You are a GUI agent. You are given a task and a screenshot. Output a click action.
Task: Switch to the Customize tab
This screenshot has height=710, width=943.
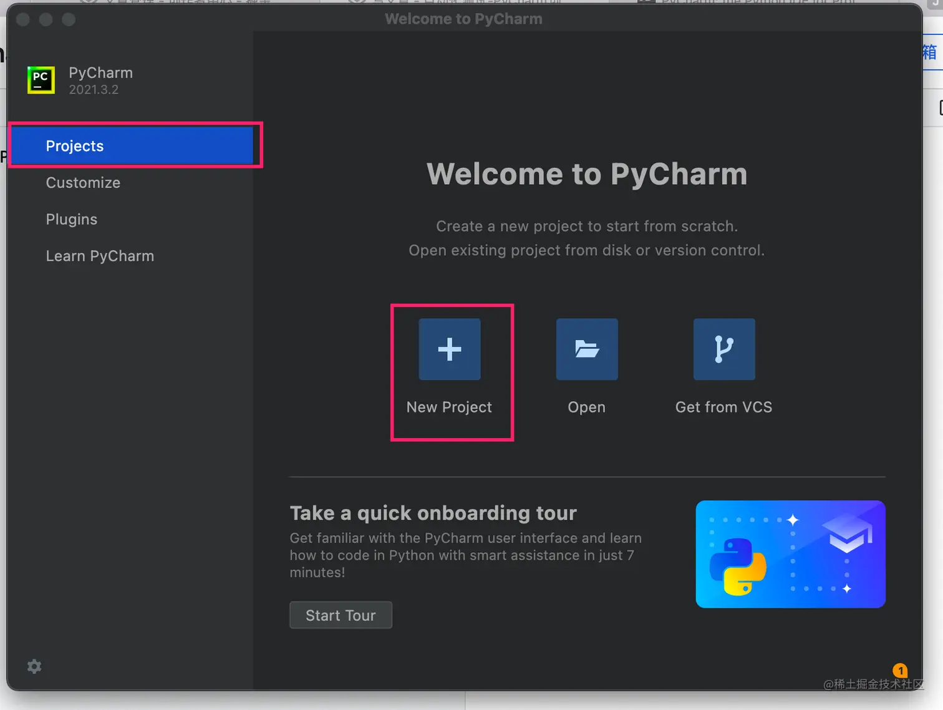point(83,183)
